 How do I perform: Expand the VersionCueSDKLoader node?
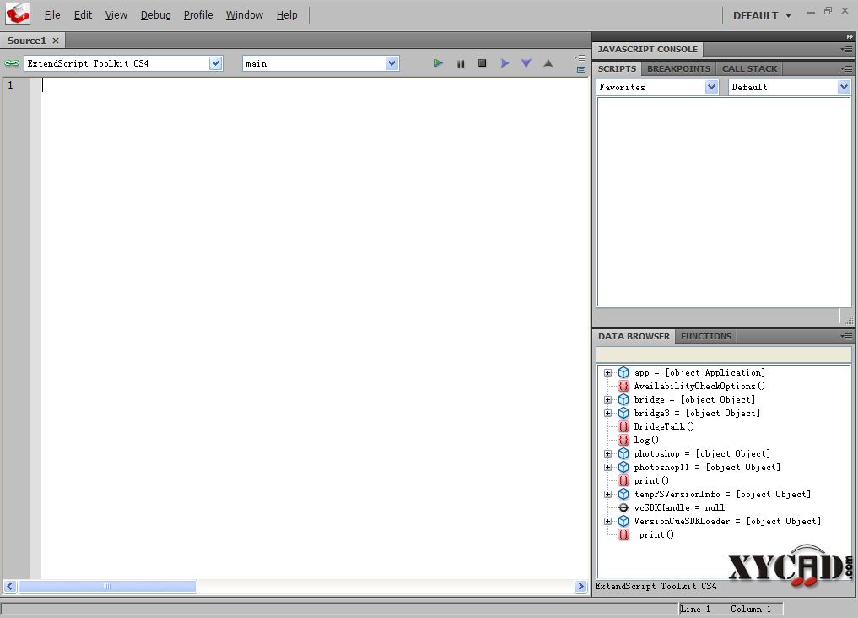tap(608, 521)
